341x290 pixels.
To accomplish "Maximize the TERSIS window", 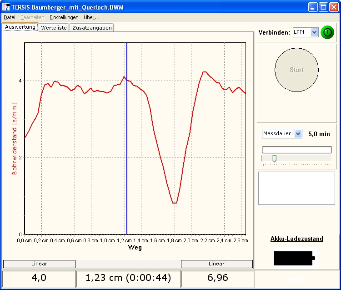I will tap(323, 7).
